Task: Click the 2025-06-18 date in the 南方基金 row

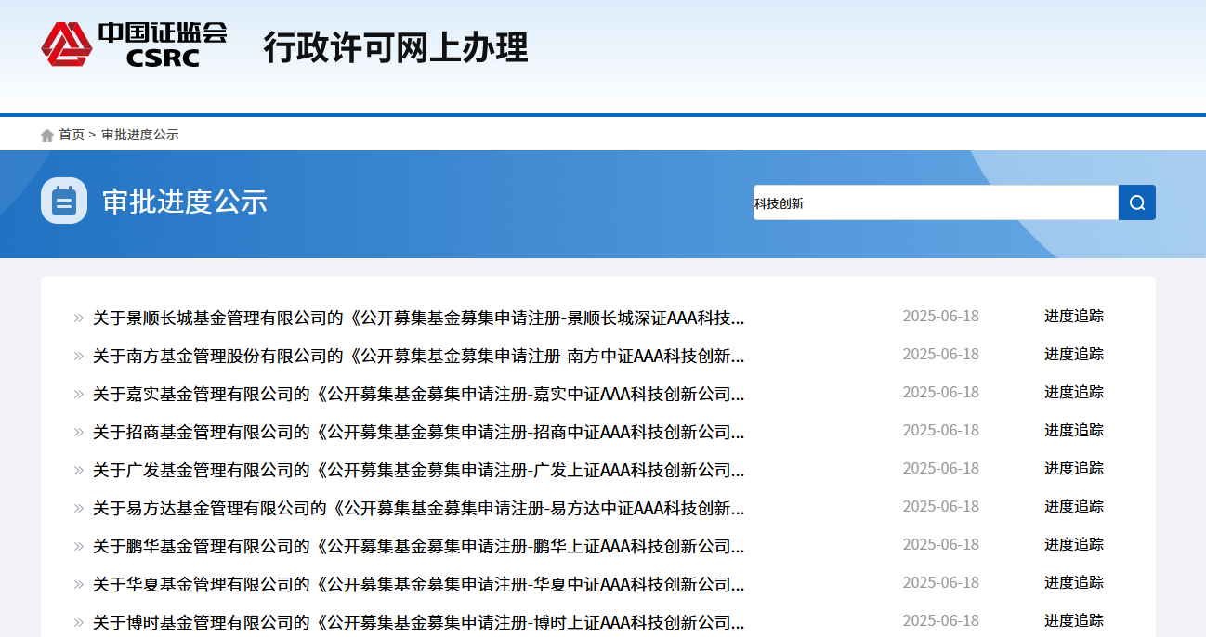Action: (941, 354)
